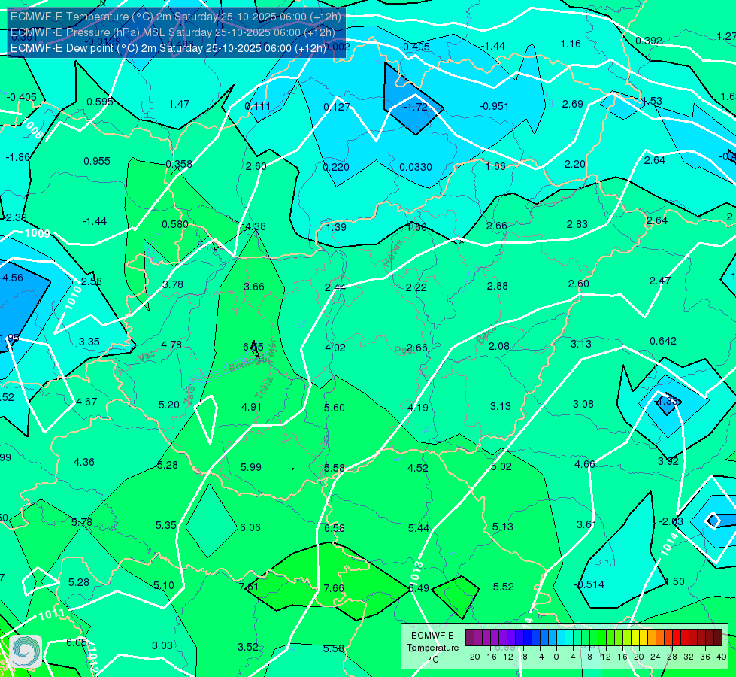Click the 1010 isobar label
The width and height of the screenshot is (736, 677).
tap(73, 298)
